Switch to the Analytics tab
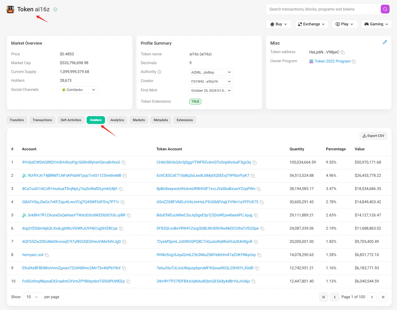Screen dimensions: 397x310 click(117, 120)
